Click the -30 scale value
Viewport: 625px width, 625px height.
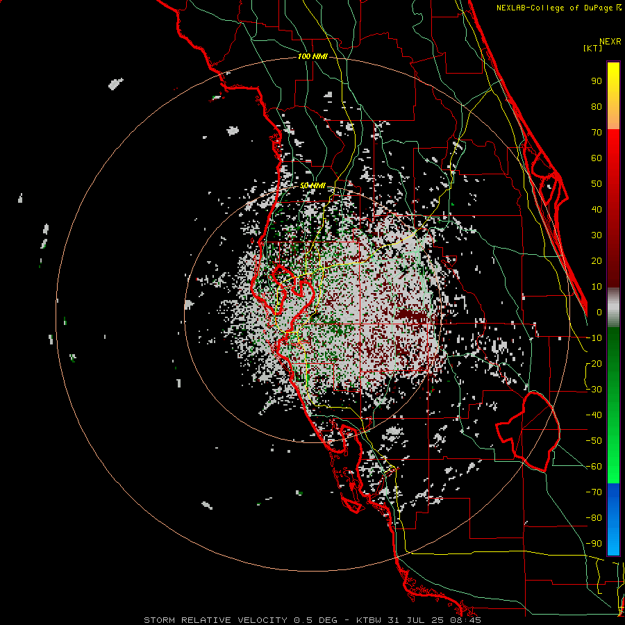coord(594,390)
